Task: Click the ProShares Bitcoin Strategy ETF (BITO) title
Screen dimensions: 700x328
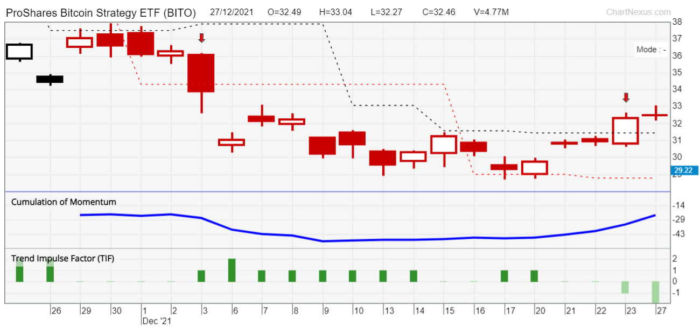Action: pos(101,12)
